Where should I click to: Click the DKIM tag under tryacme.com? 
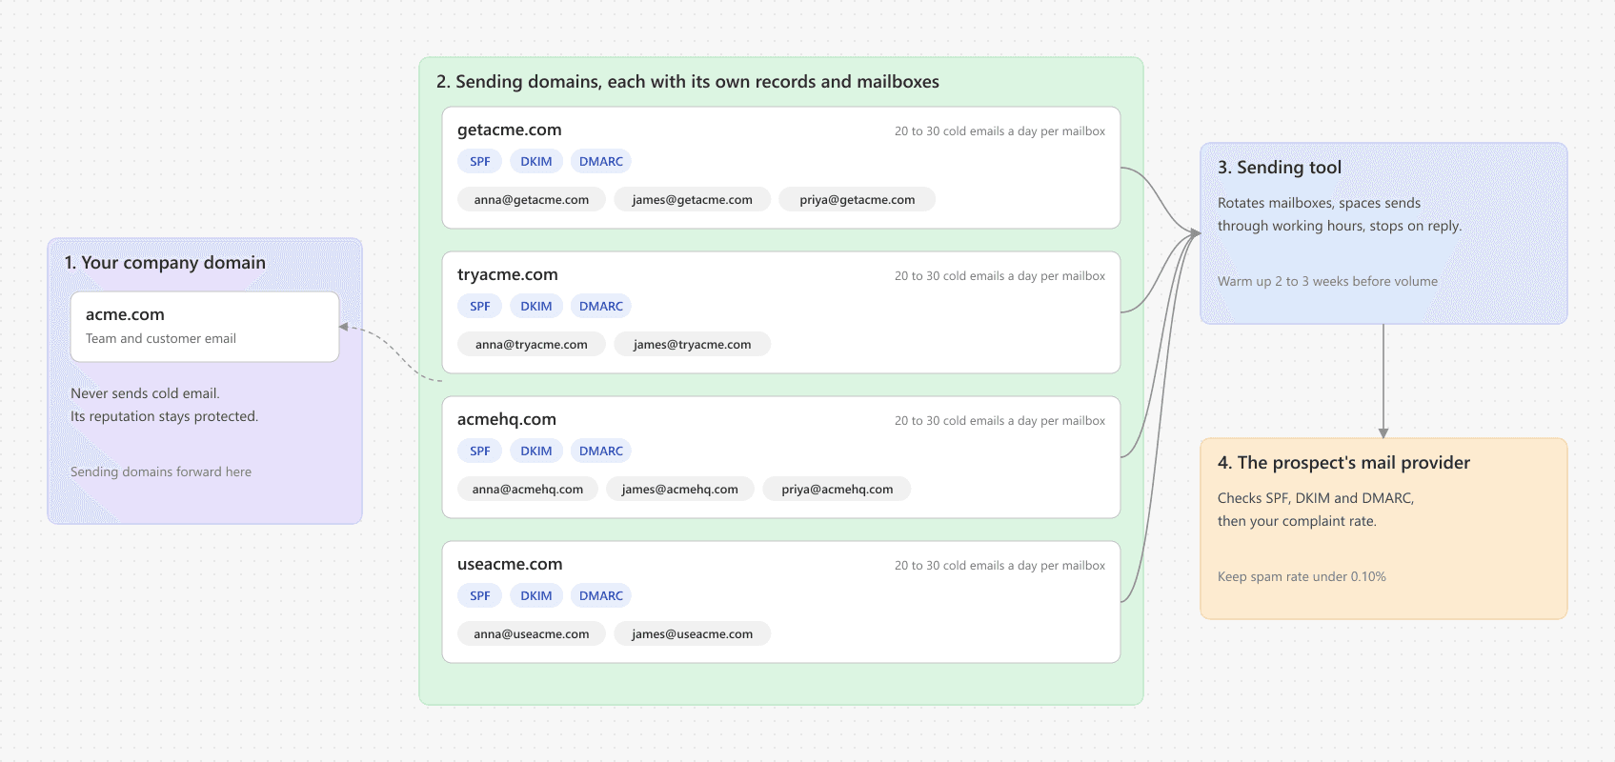click(536, 307)
